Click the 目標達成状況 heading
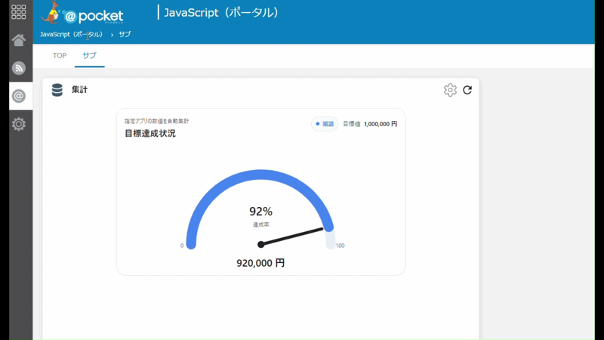The image size is (604, 340). (150, 134)
